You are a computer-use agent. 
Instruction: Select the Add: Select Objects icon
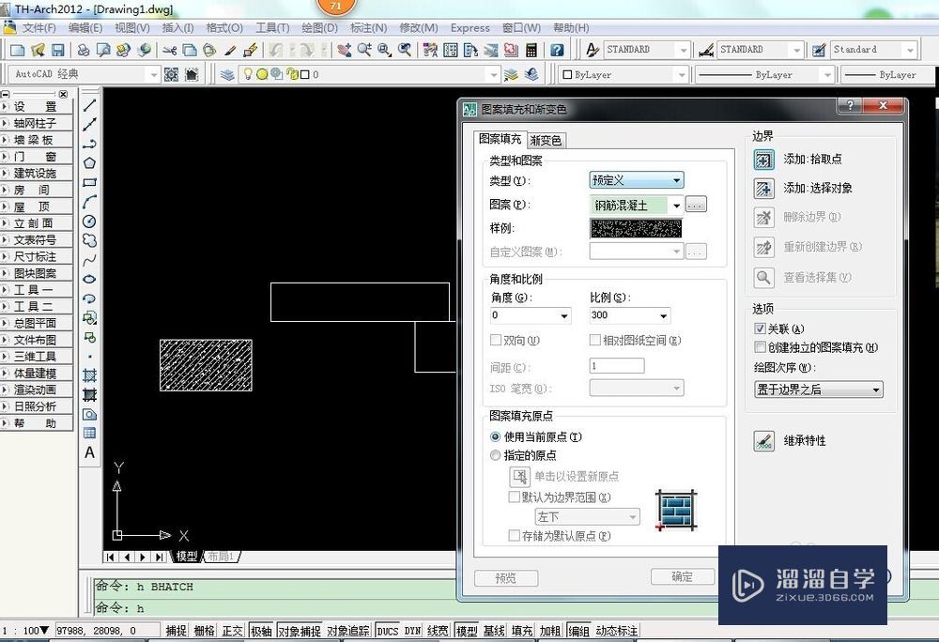coord(764,188)
